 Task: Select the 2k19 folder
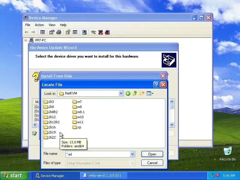49,132
